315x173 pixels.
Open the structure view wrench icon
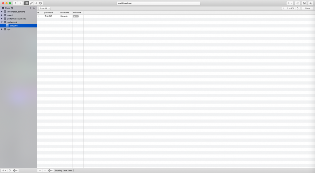coord(31,3)
